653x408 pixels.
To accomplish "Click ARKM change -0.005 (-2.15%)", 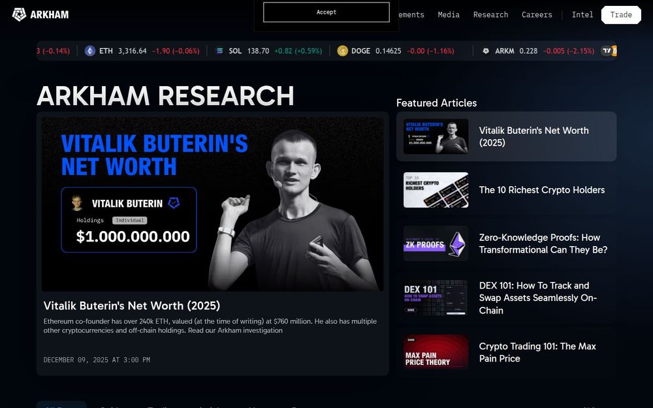I will (569, 51).
